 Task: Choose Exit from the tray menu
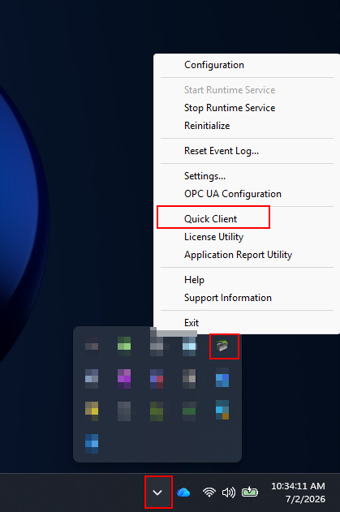[x=192, y=323]
